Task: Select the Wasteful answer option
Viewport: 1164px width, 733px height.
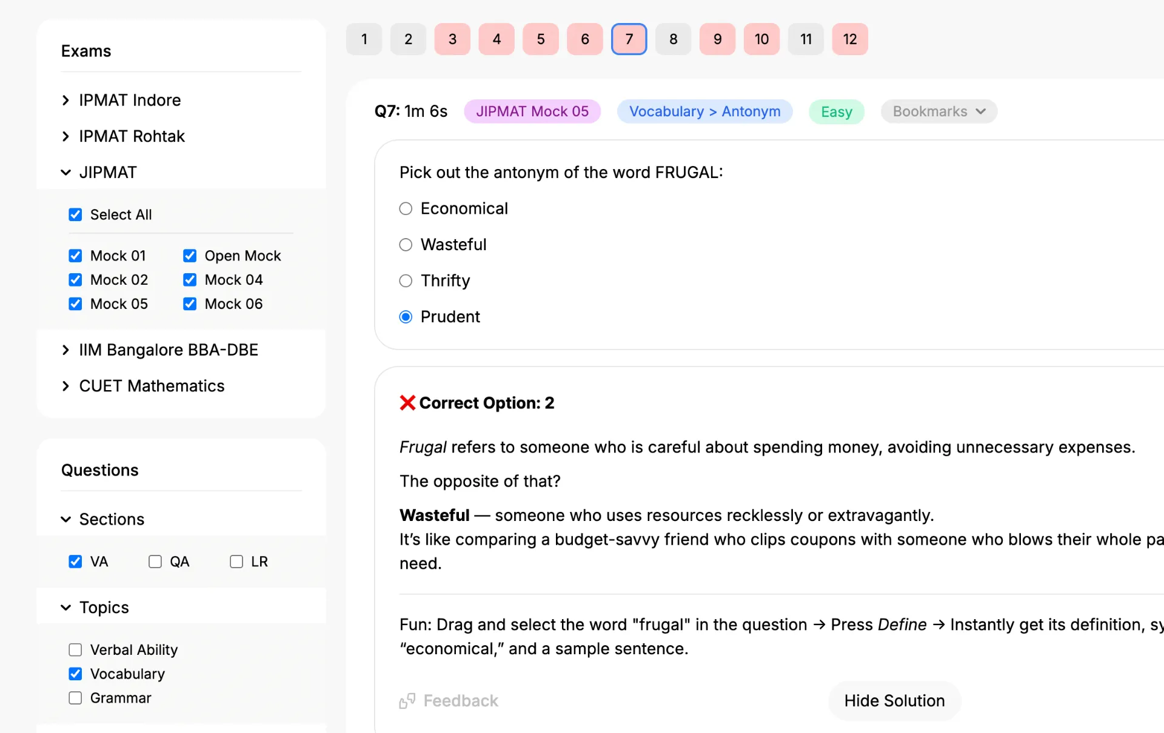Action: pyautogui.click(x=406, y=245)
